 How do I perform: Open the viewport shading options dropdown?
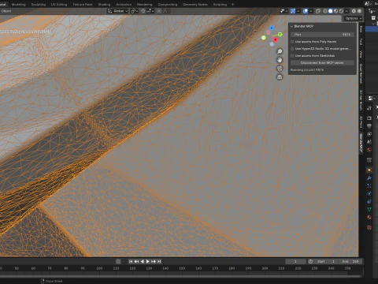(x=346, y=11)
